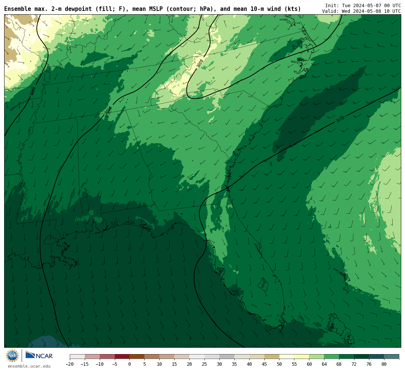The width and height of the screenshot is (405, 371).
Task: Click the colorbar tick label -10
Action: (x=100, y=364)
